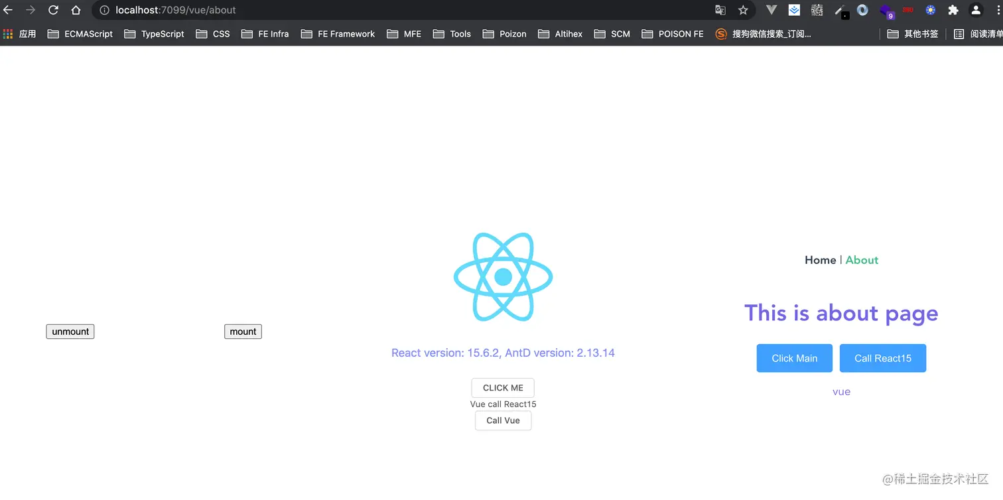Open the Poizon bookmark folder
Viewport: 1003px width, 500px height.
click(x=504, y=34)
